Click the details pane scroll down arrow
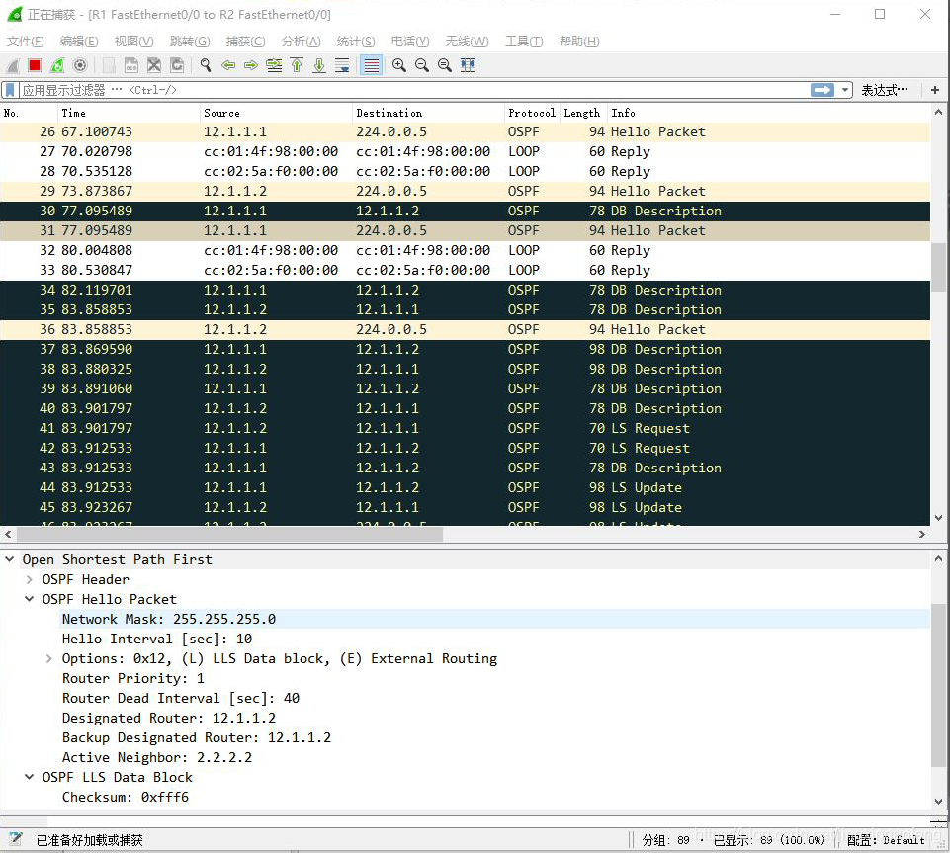Viewport: 950px width, 853px height. pyautogui.click(x=939, y=801)
